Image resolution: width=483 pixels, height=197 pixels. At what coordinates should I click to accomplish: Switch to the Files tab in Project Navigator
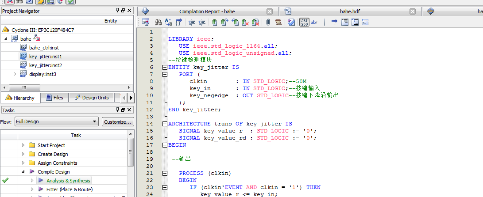(54, 98)
